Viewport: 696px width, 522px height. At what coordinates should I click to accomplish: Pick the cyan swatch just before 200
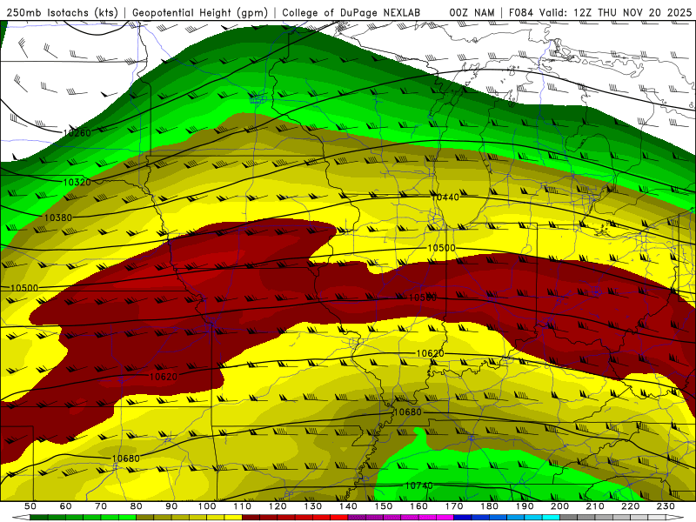point(551,518)
